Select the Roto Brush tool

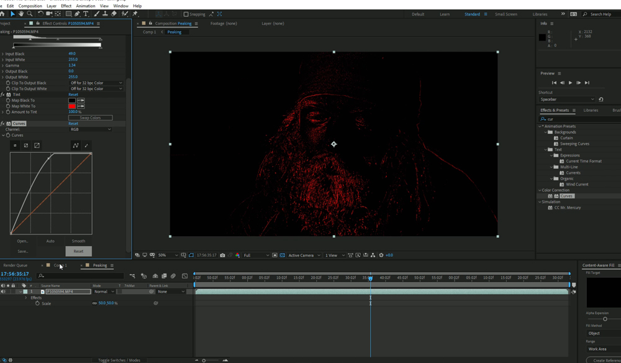click(125, 14)
